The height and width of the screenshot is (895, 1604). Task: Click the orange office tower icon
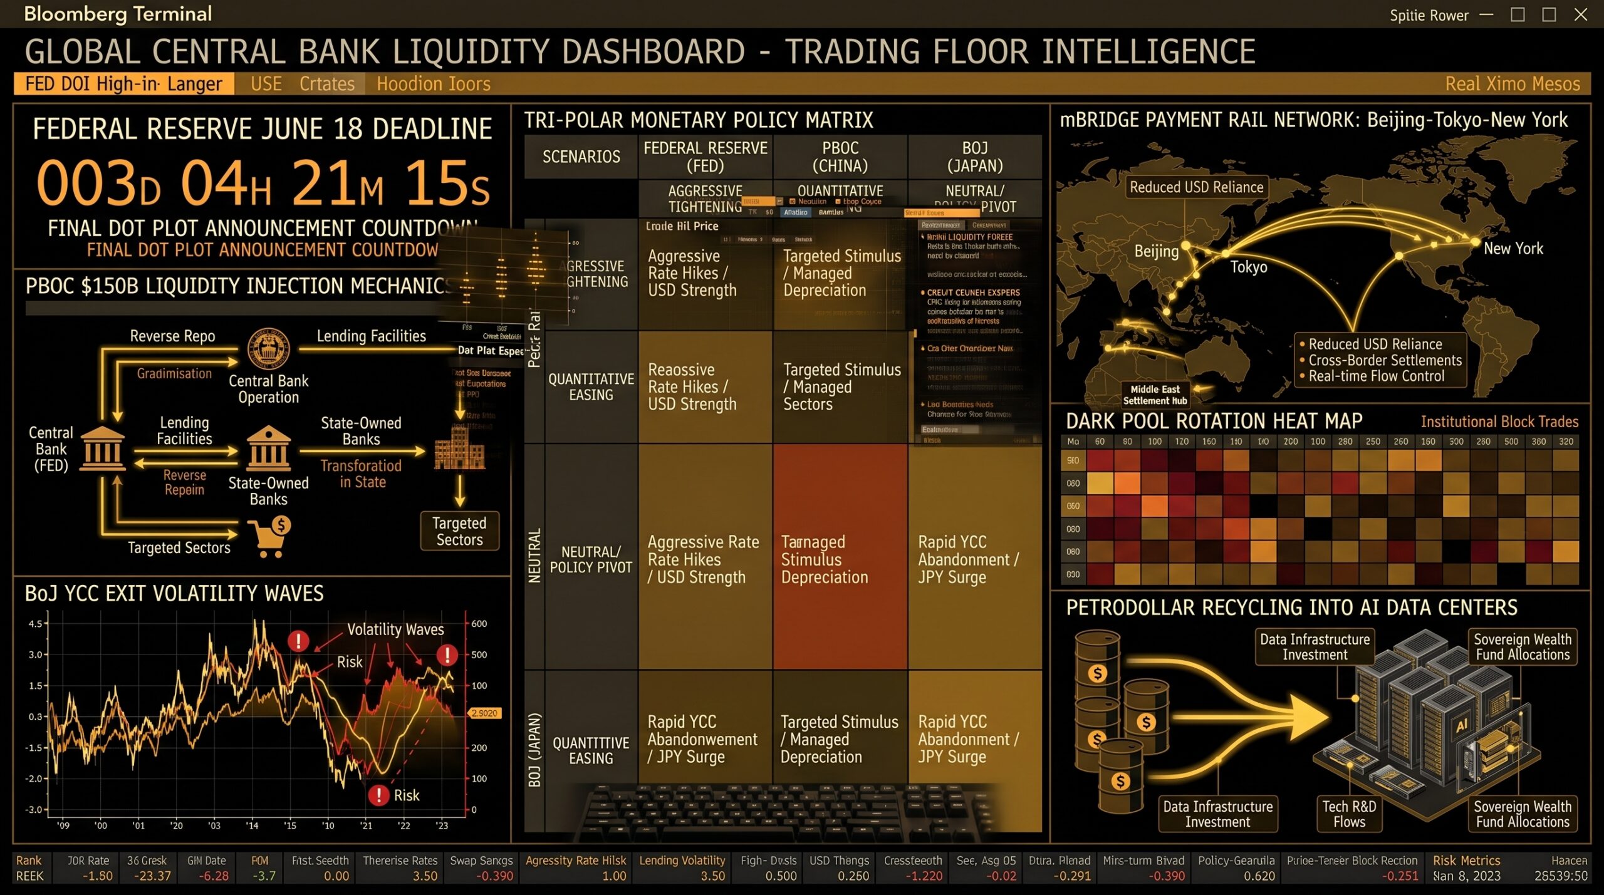459,447
